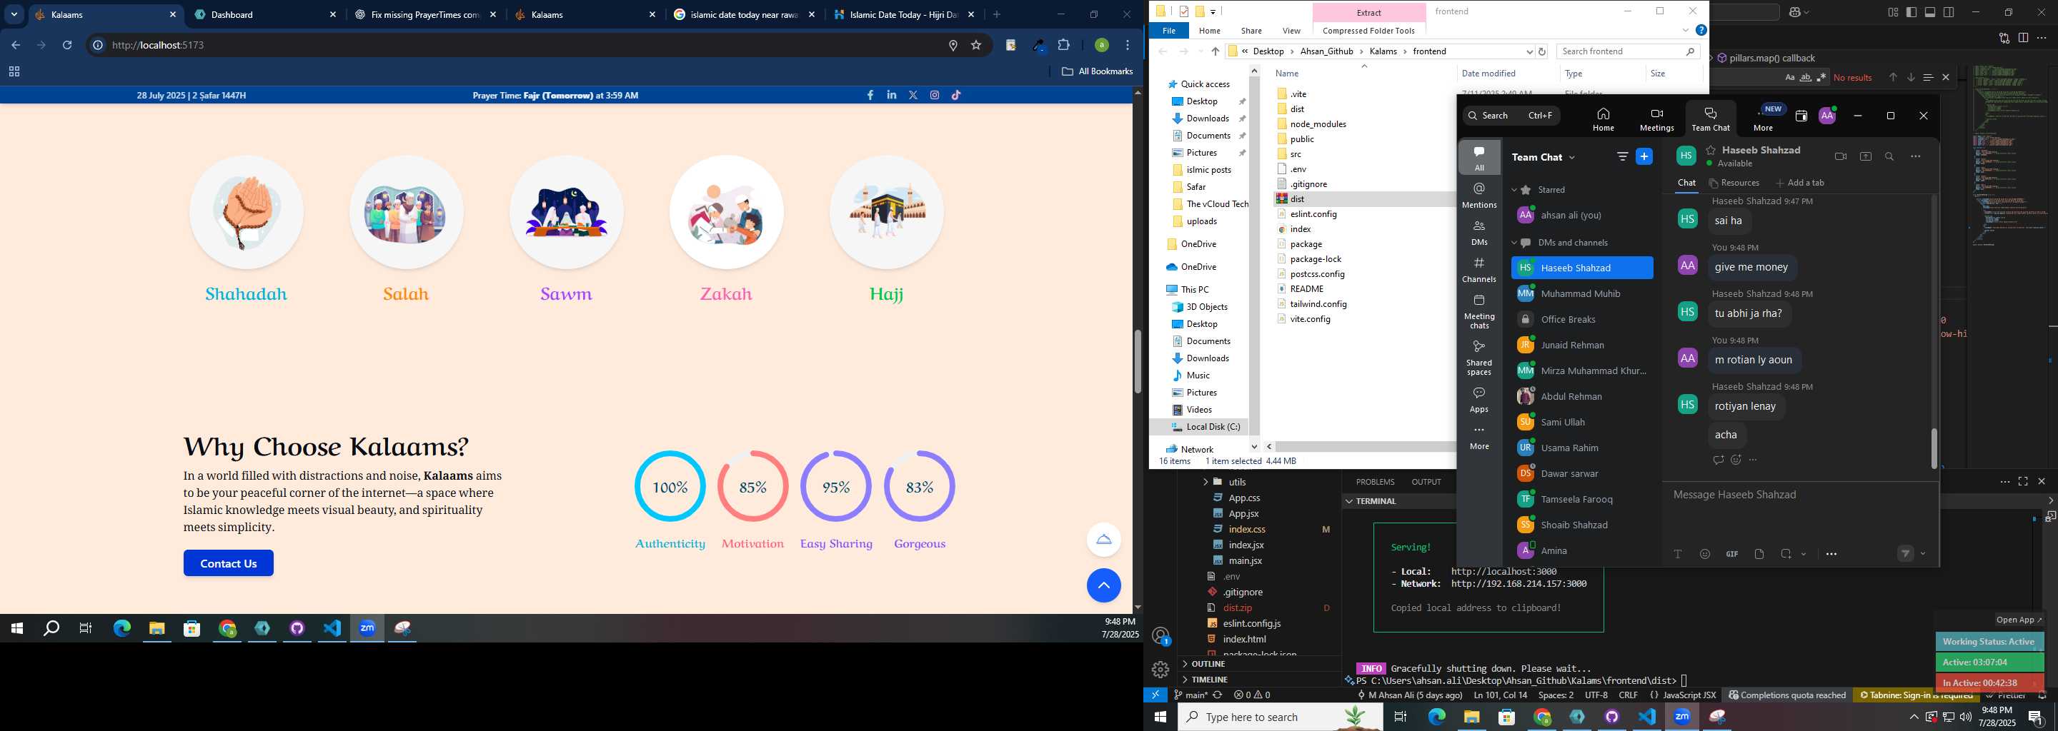Click Motivation 85% progress circle
2058x731 pixels.
752,487
